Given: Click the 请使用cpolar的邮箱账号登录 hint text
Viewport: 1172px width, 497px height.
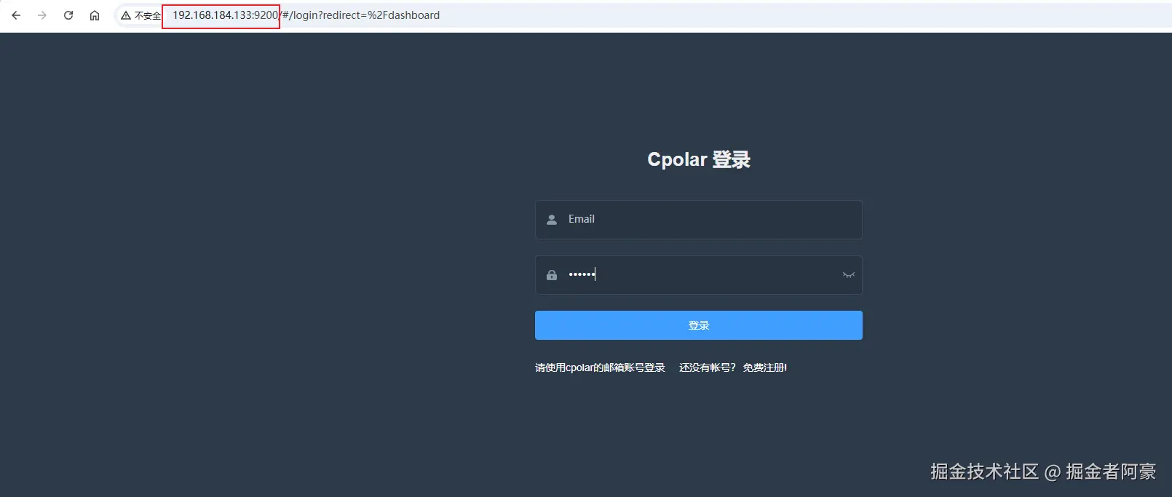Looking at the screenshot, I should (x=600, y=367).
